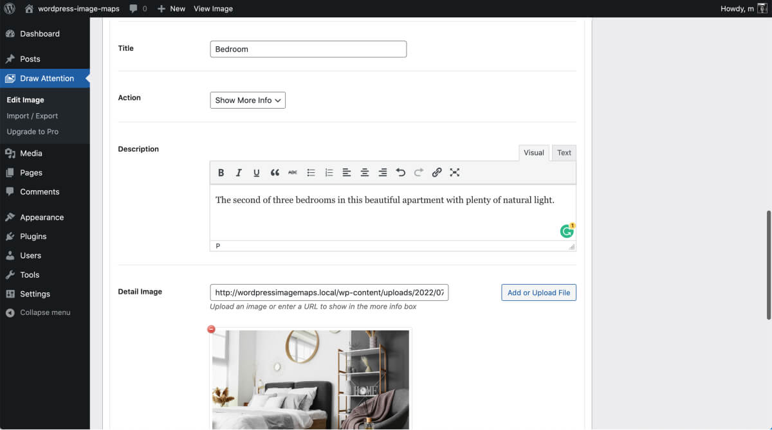Toggle bold formatting in description editor
The height and width of the screenshot is (430, 772).
[x=221, y=172]
